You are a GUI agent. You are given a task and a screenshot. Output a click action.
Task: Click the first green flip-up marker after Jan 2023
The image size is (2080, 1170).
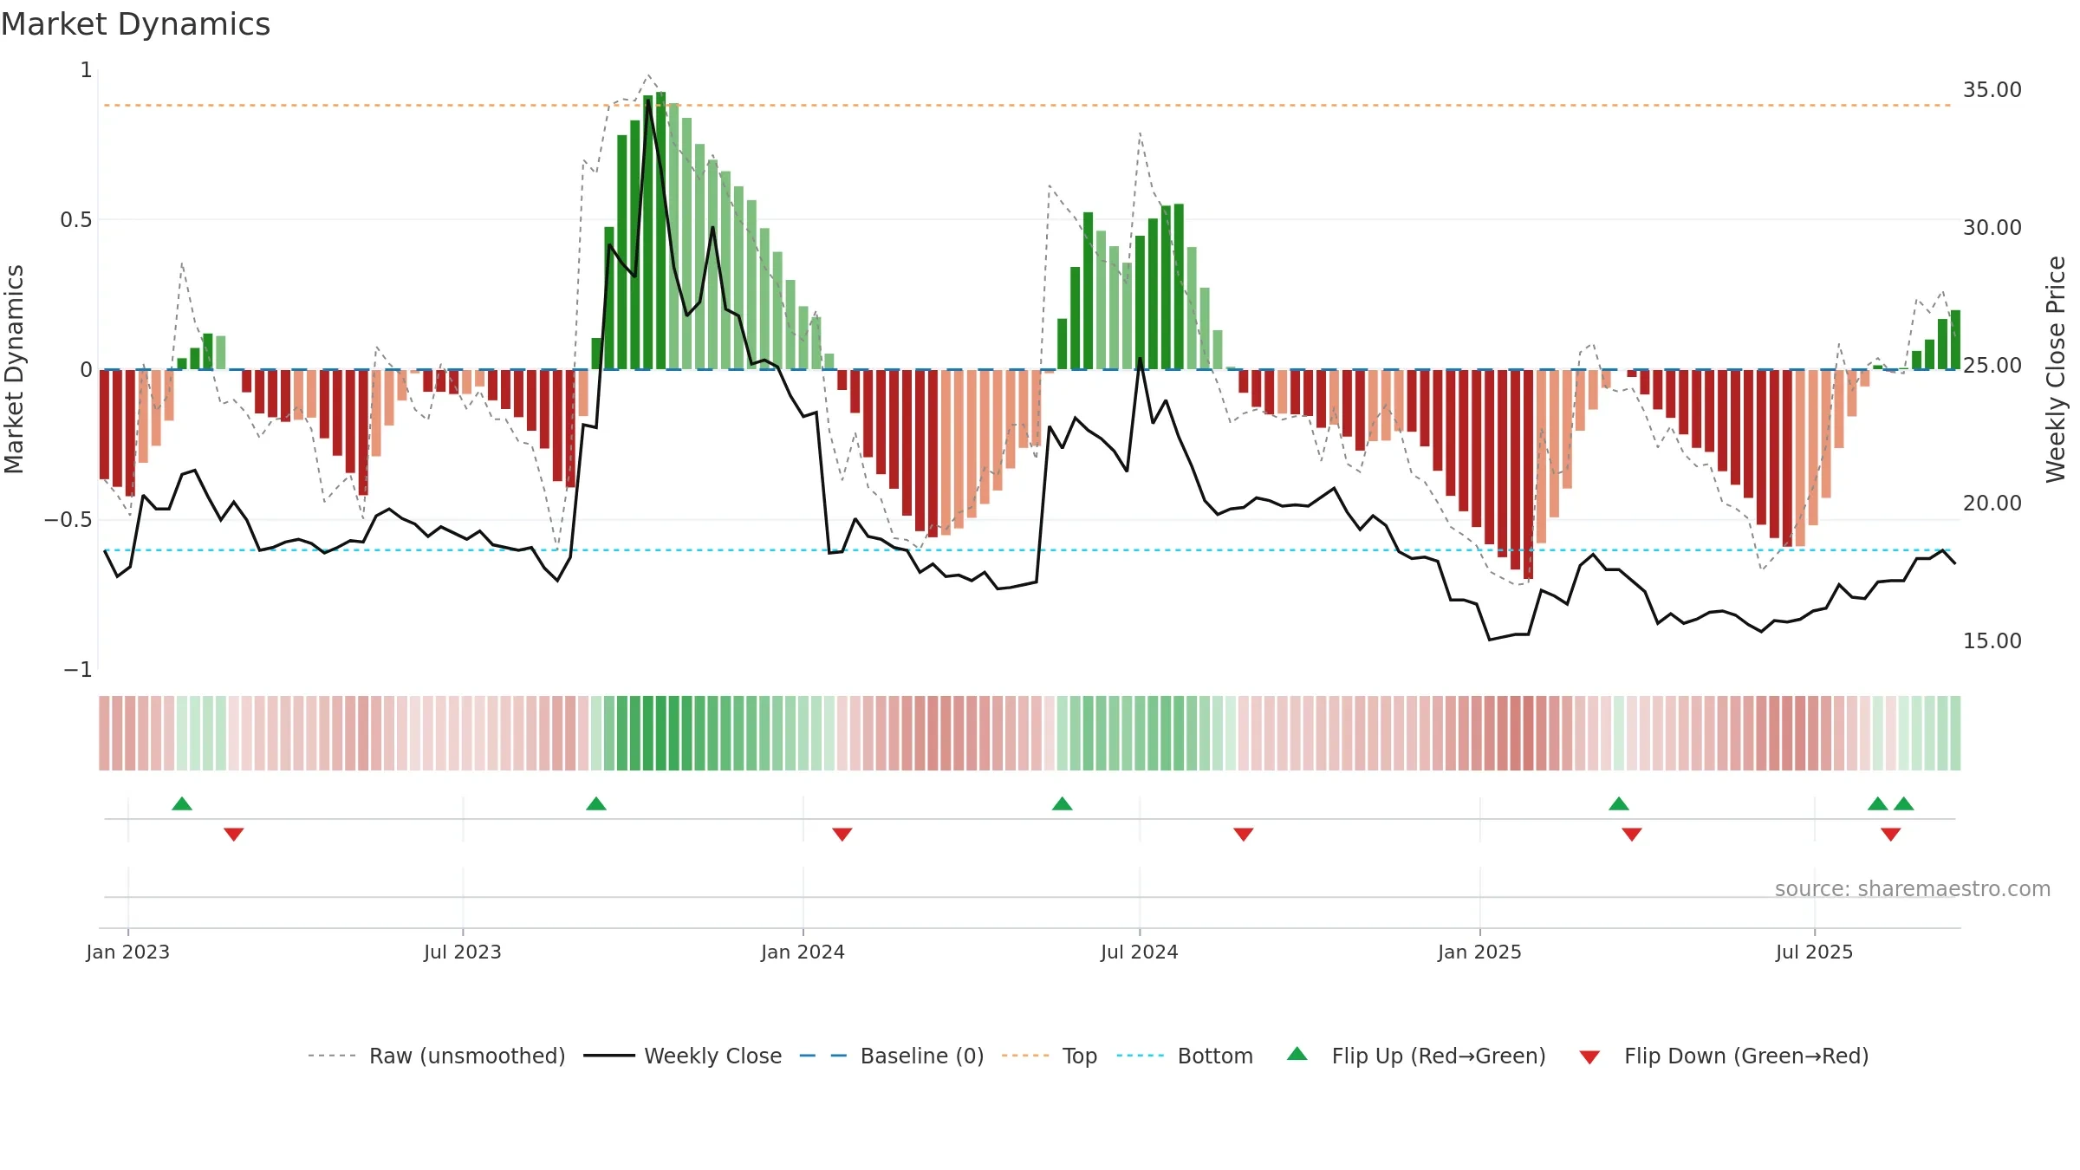[182, 803]
